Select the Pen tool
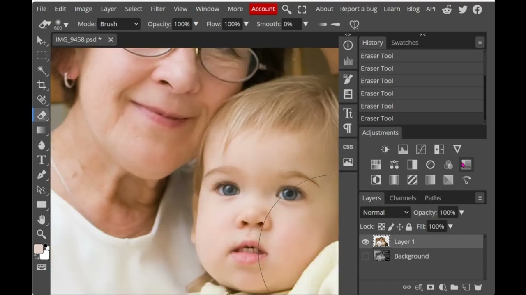This screenshot has height=295, width=526. click(x=42, y=175)
